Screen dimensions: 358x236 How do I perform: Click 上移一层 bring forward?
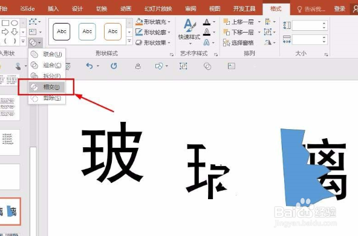(x=239, y=22)
